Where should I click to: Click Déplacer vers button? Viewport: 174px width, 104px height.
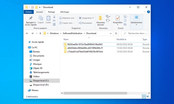[68, 18]
